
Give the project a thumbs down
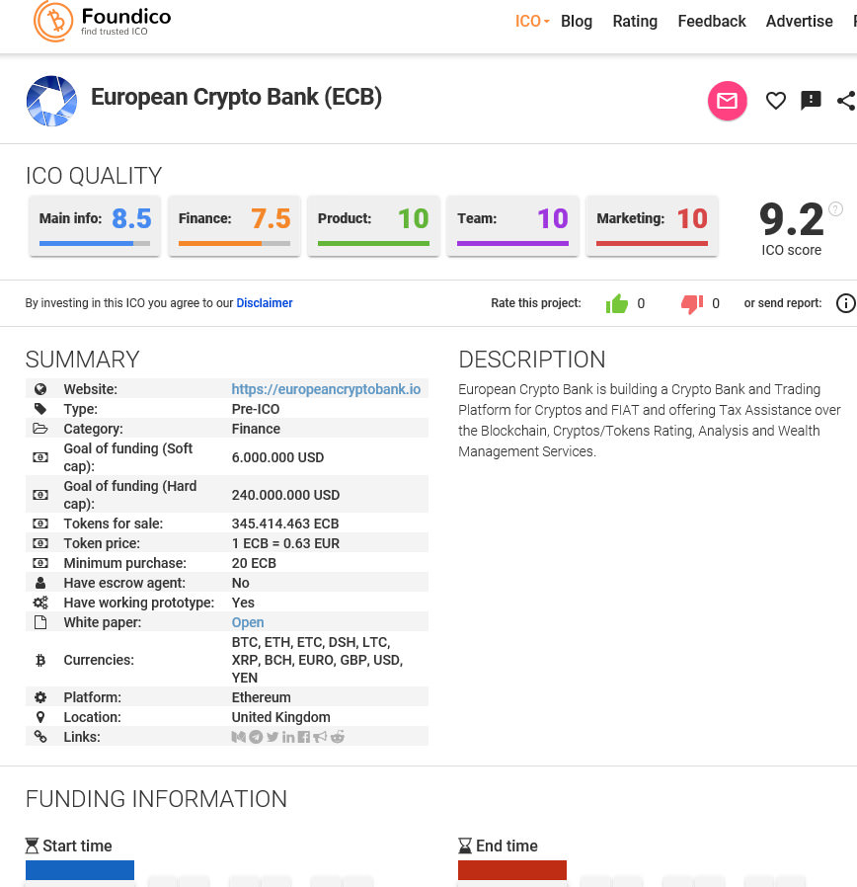coord(692,304)
